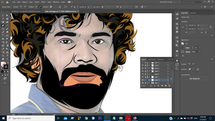
Task: Click the X coordinate field in Properties
Action: (x=192, y=25)
